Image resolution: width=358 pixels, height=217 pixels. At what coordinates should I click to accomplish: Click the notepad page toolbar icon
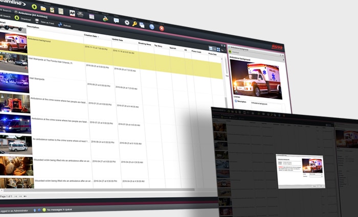61,11
